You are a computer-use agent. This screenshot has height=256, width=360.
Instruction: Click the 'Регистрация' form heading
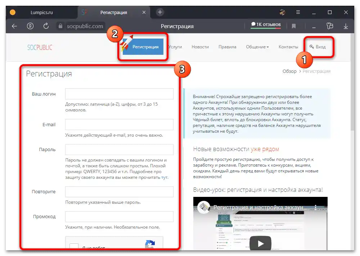click(x=49, y=74)
